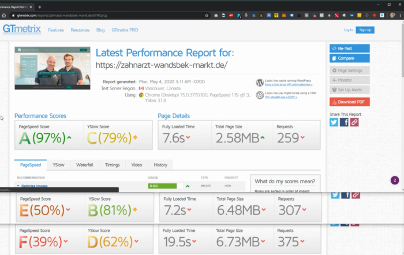Click the website screenshot thumbnail
Image resolution: width=404 pixels, height=255 pixels.
click(x=53, y=68)
